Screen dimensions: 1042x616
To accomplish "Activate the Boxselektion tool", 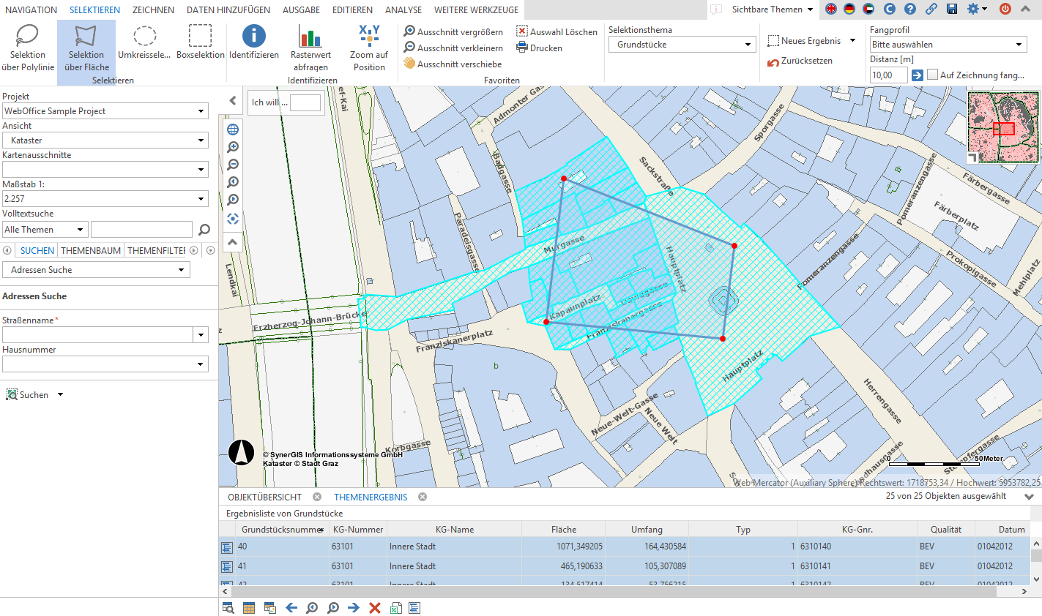I will 200,45.
